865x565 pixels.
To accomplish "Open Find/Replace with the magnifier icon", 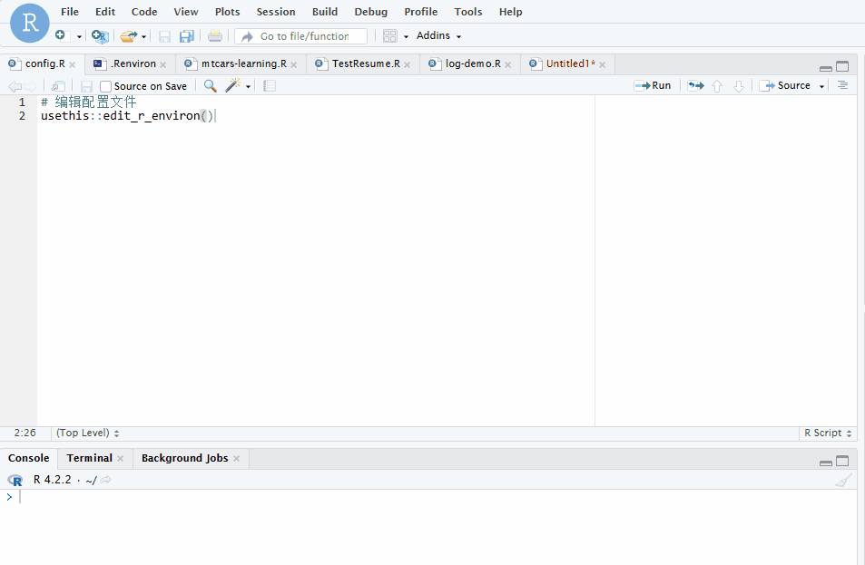I will pos(209,85).
